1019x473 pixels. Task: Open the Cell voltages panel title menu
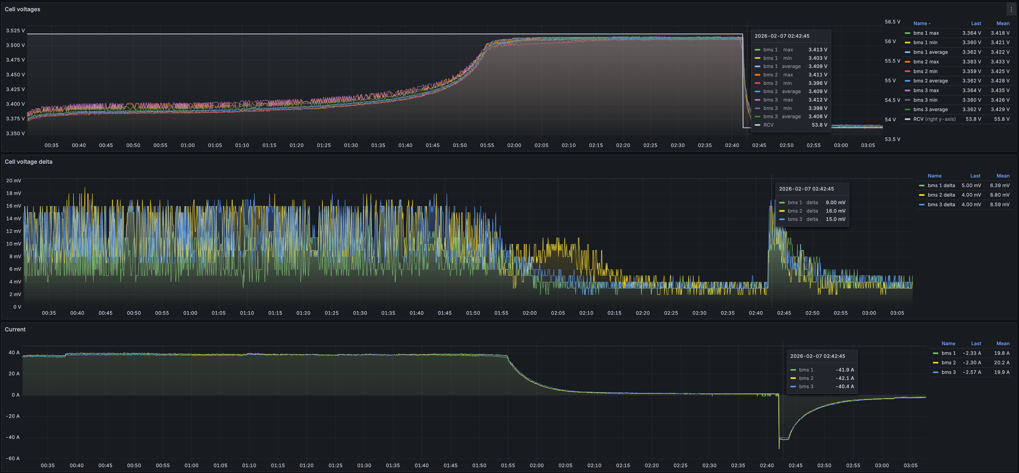[22, 9]
